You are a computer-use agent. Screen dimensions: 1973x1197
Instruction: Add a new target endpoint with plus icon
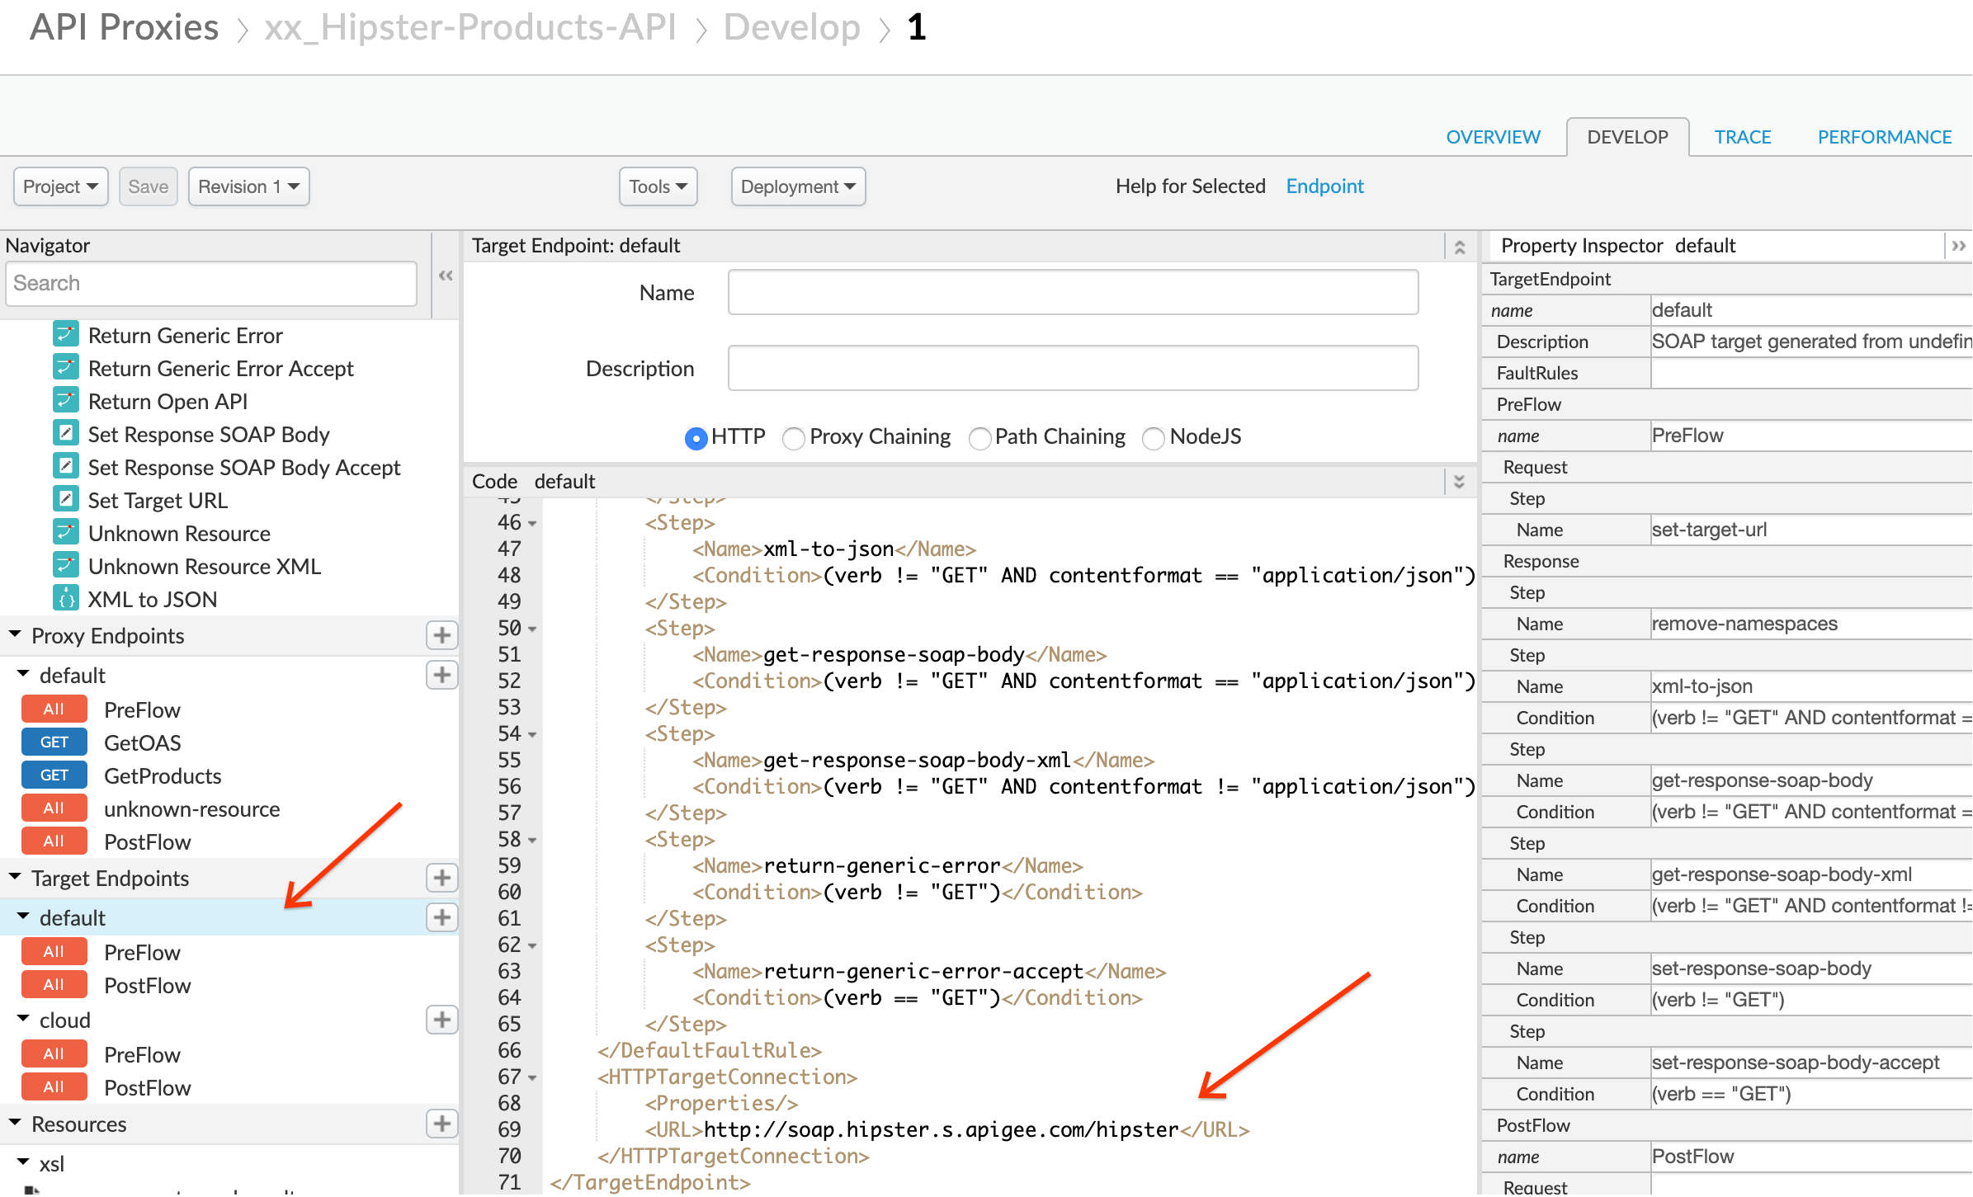tap(441, 878)
